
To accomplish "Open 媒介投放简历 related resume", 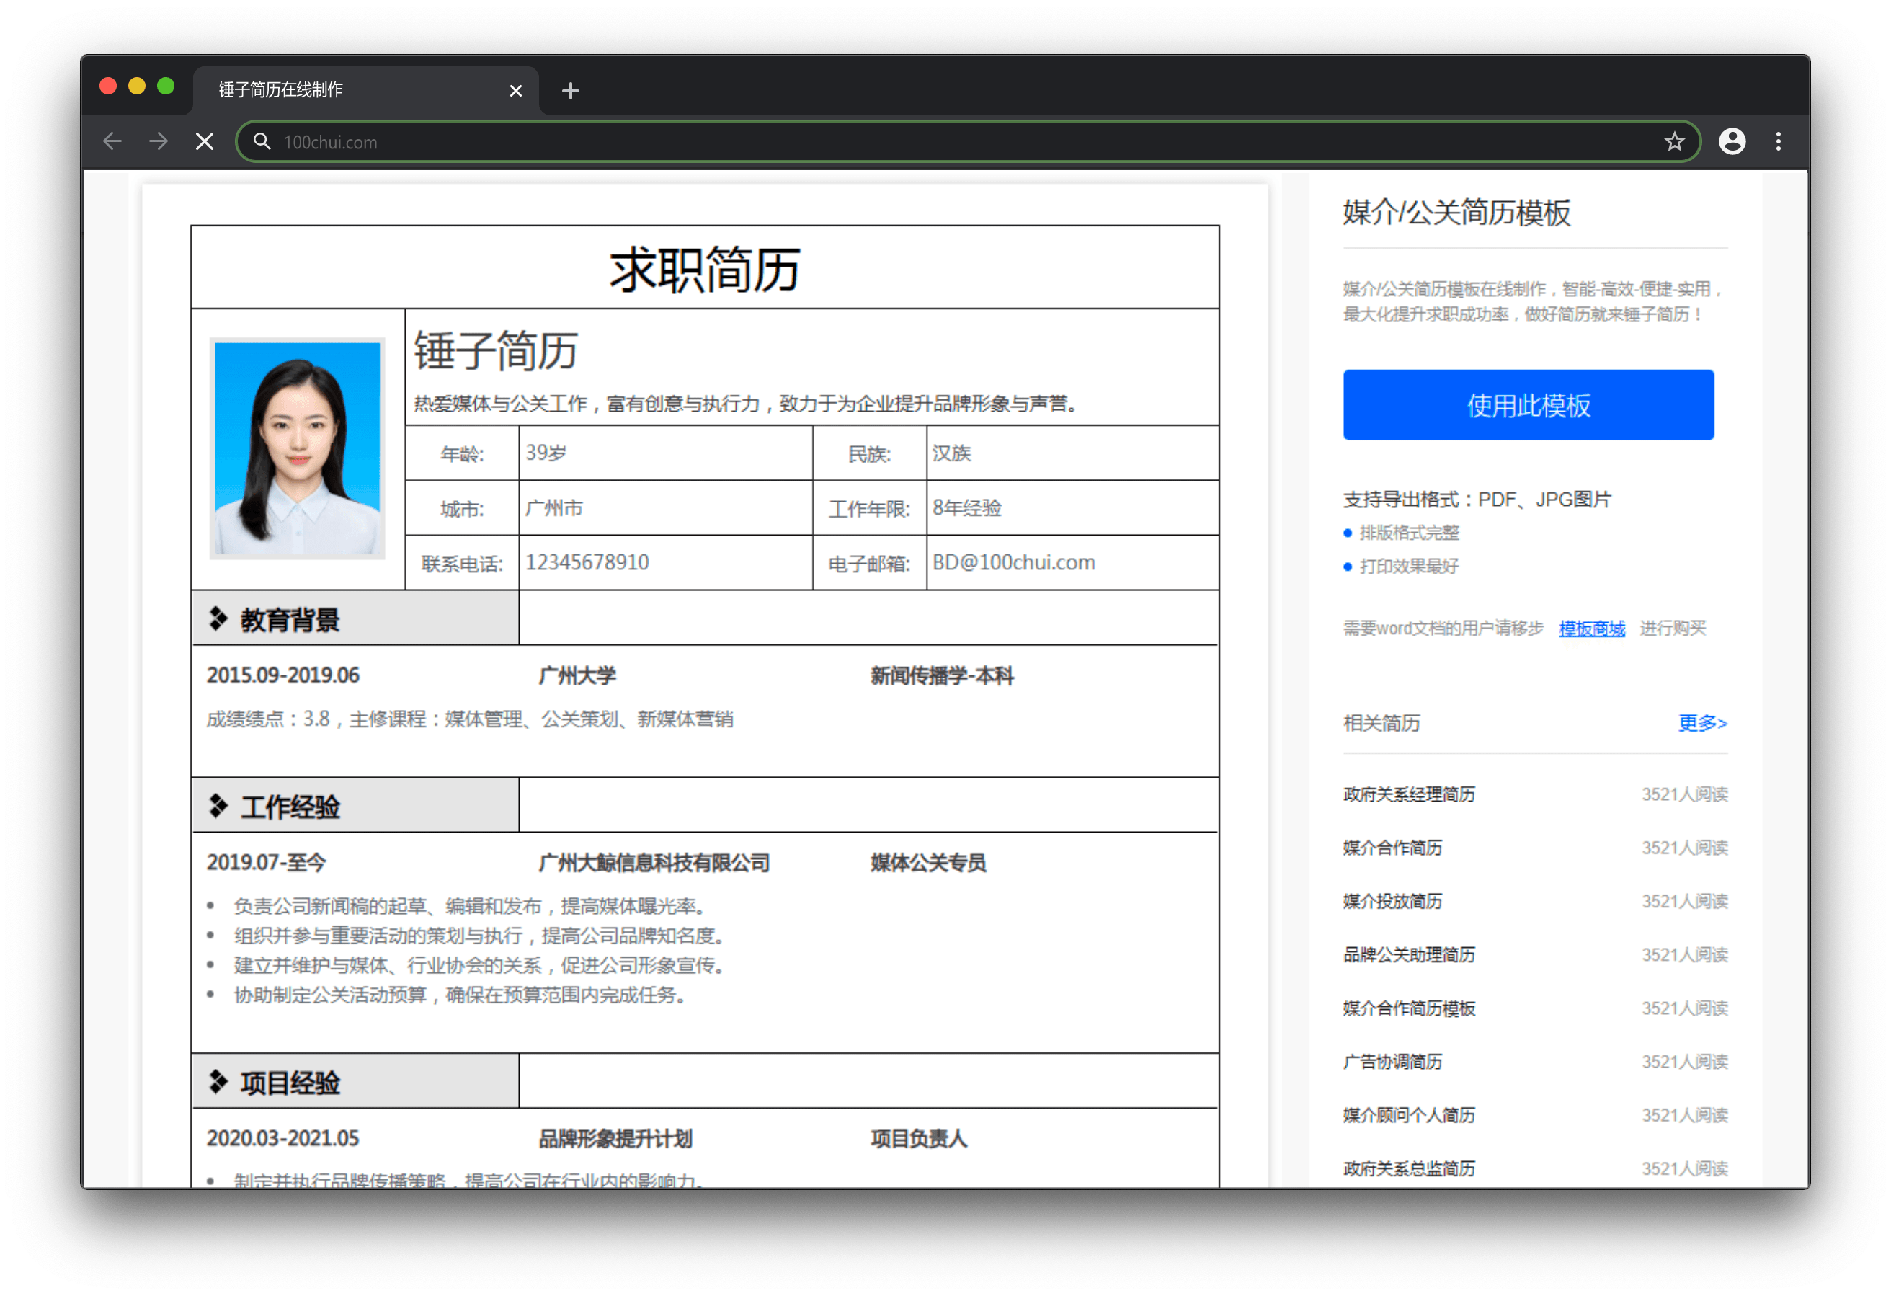I will [1392, 901].
